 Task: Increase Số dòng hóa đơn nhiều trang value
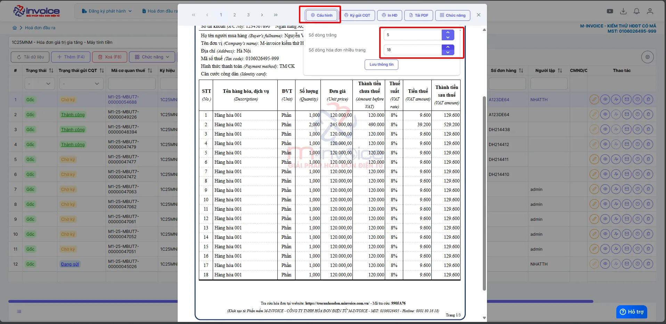[x=448, y=47]
